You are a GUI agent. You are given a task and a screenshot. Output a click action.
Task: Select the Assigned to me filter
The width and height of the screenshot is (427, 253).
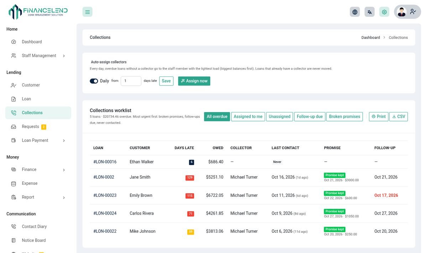coord(248,117)
